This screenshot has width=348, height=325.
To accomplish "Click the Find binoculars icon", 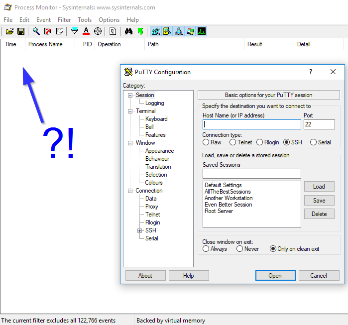I will click(128, 31).
